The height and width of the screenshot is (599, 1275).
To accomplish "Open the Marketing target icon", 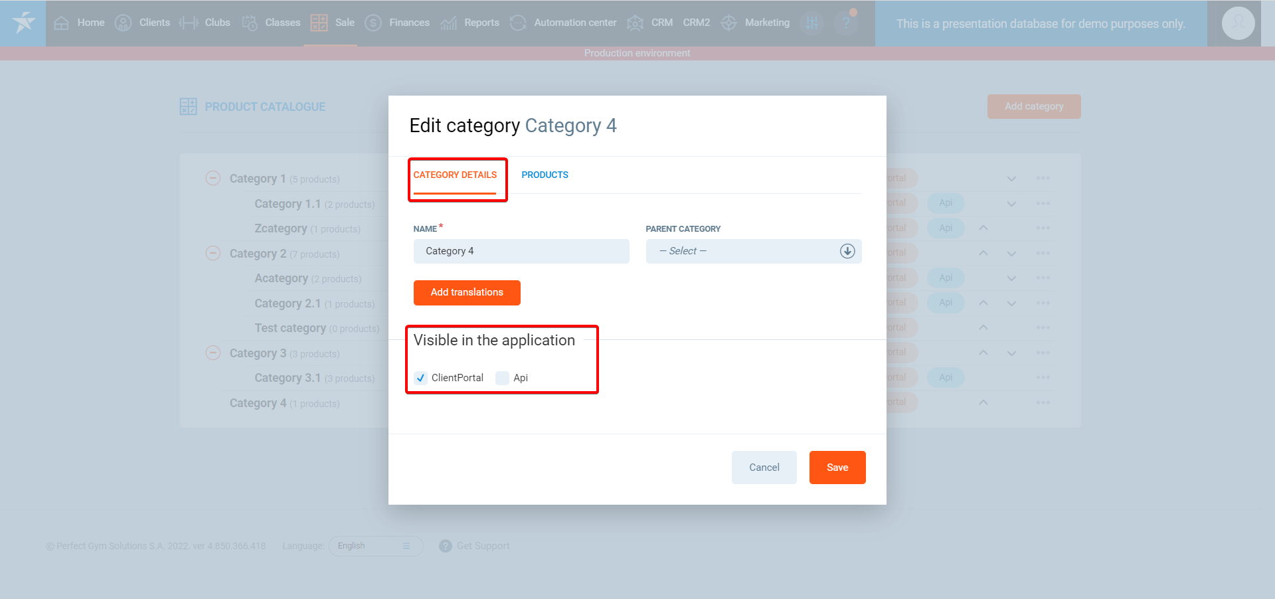I will tap(728, 23).
